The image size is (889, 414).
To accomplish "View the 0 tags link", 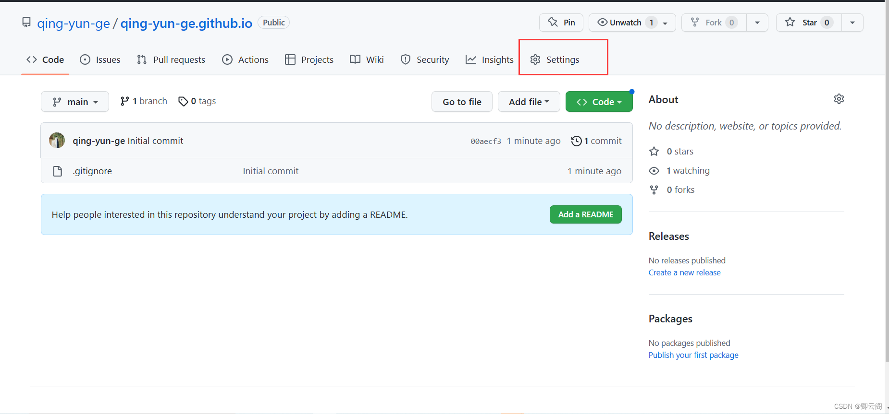I will coord(197,101).
